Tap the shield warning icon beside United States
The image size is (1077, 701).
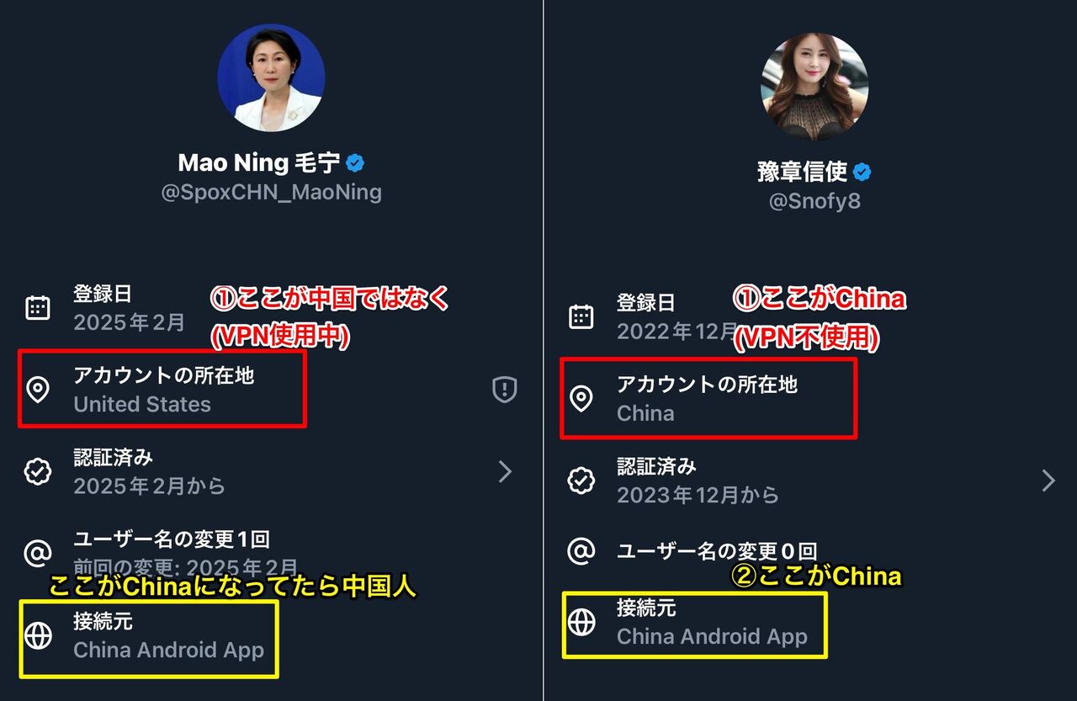[504, 389]
